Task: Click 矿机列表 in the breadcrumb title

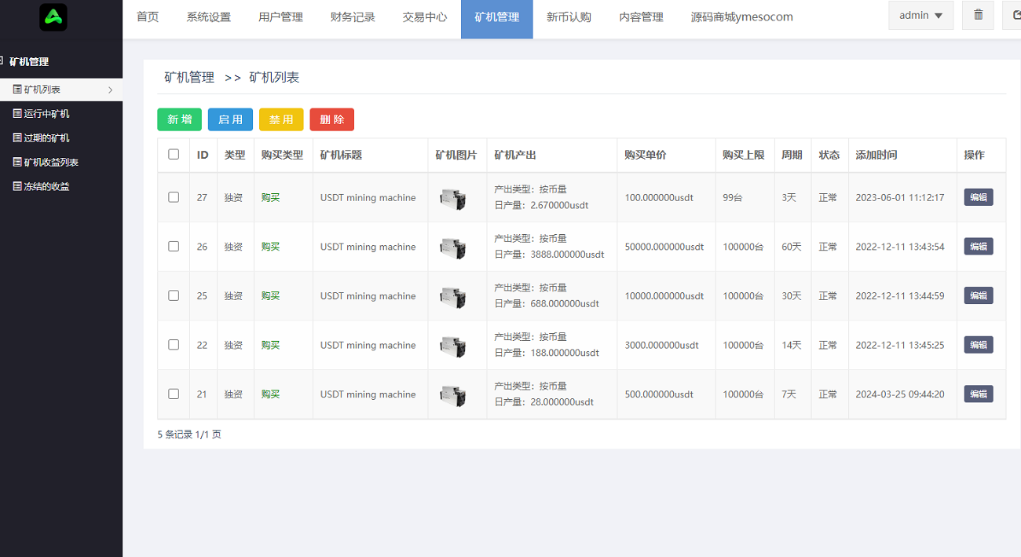Action: [274, 78]
